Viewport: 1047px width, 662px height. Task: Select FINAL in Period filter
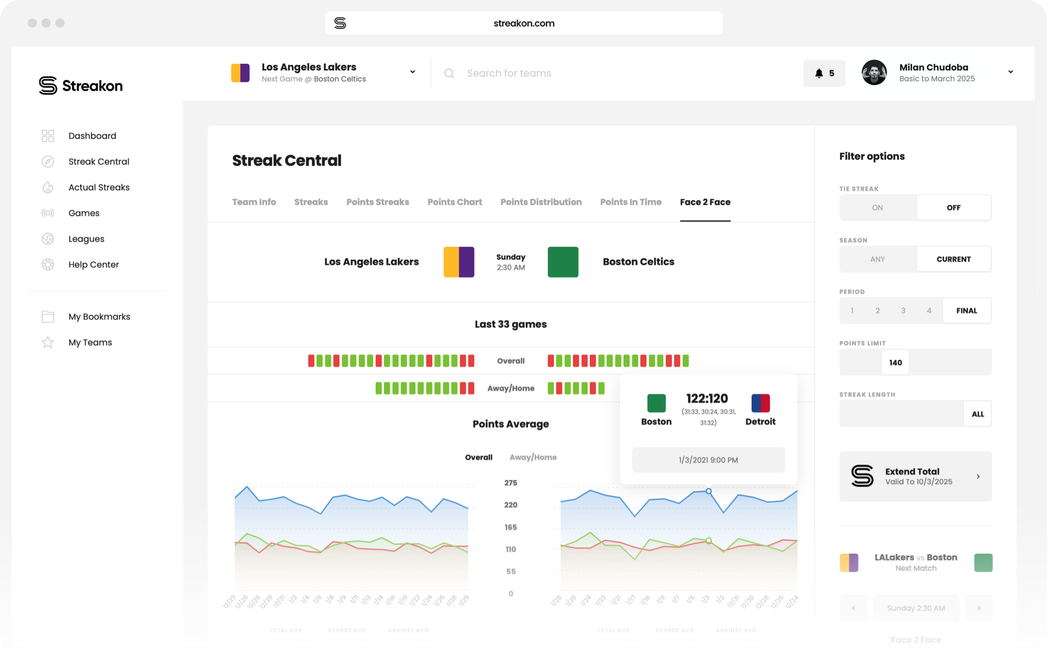coord(967,311)
